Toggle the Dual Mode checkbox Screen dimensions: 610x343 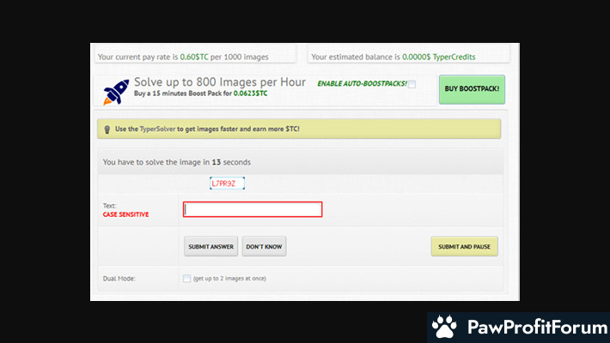click(186, 278)
